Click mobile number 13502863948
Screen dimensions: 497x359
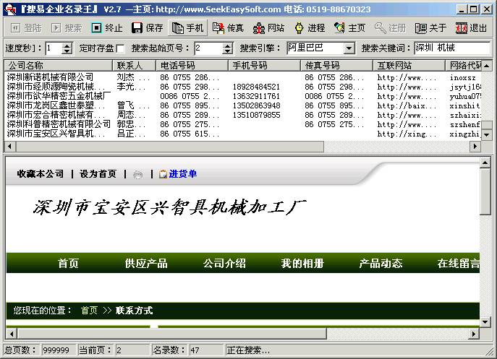[x=256, y=105]
